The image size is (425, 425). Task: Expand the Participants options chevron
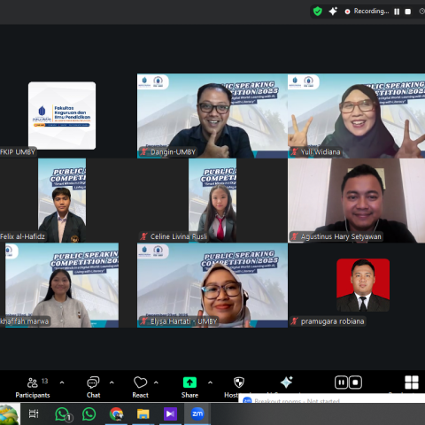[62, 382]
